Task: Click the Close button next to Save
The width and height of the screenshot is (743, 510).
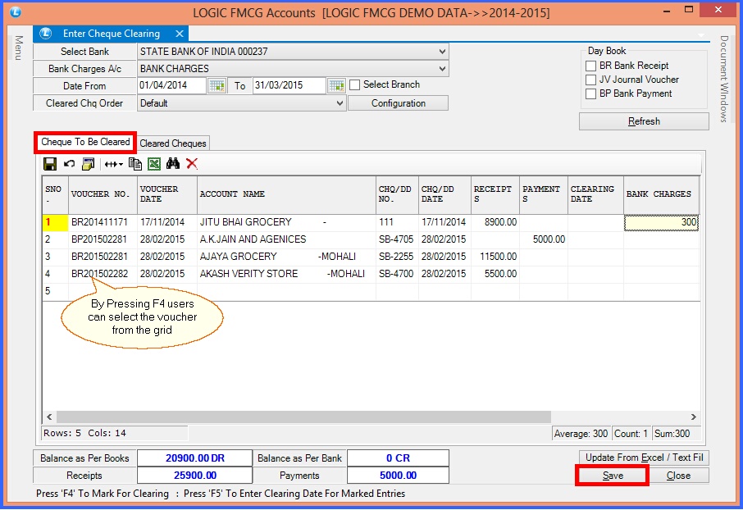Action: tap(678, 476)
